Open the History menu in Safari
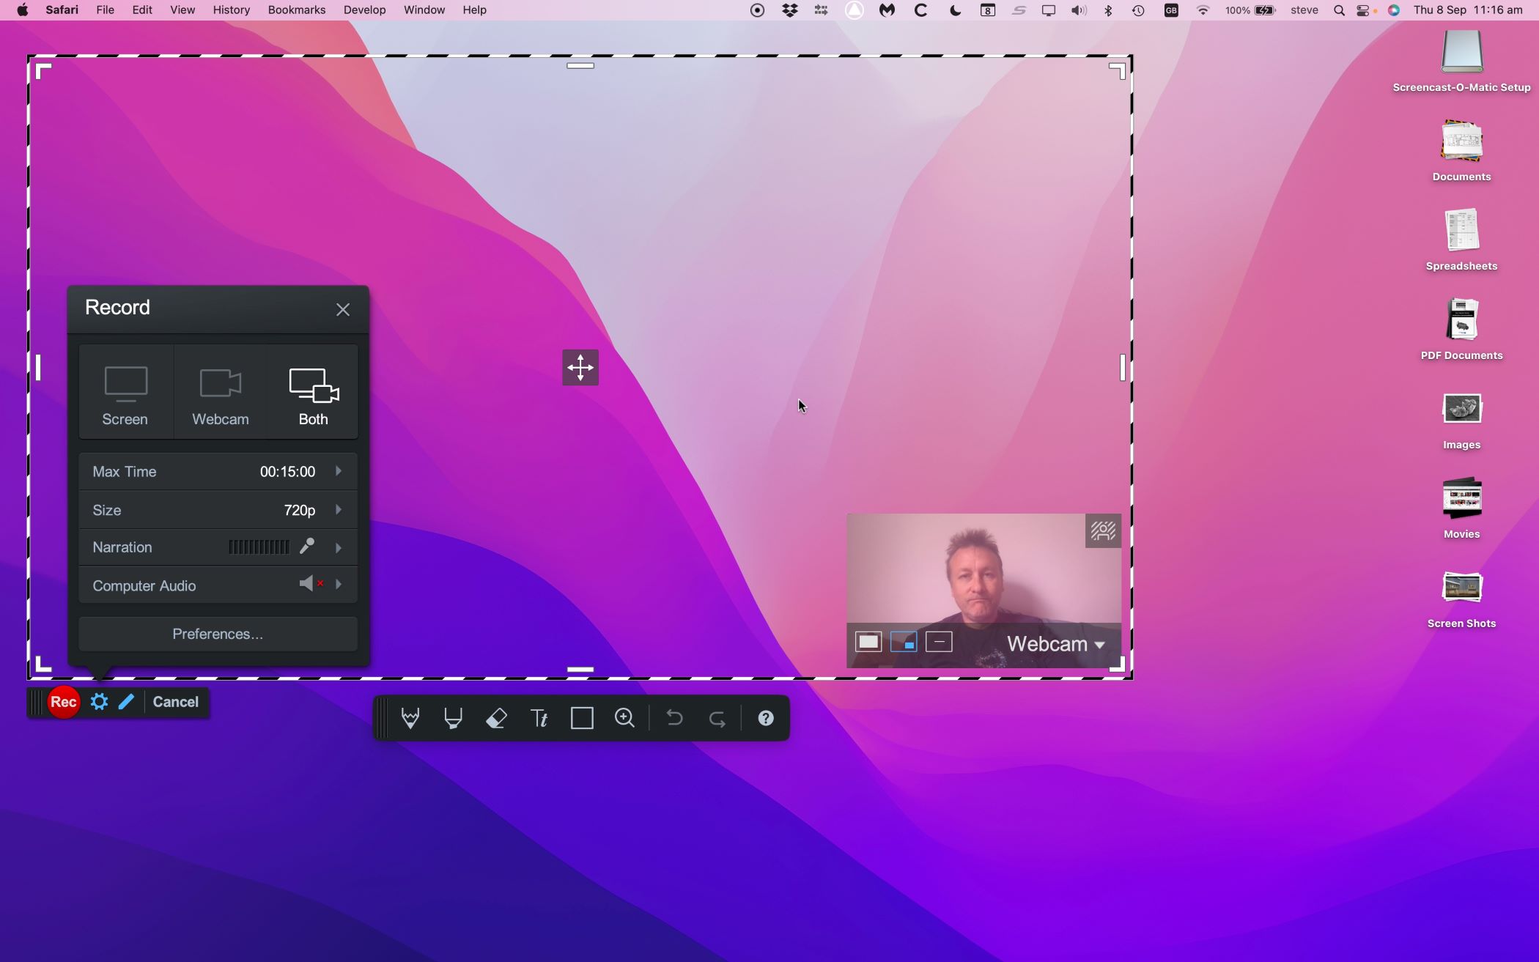The image size is (1539, 962). pos(232,10)
